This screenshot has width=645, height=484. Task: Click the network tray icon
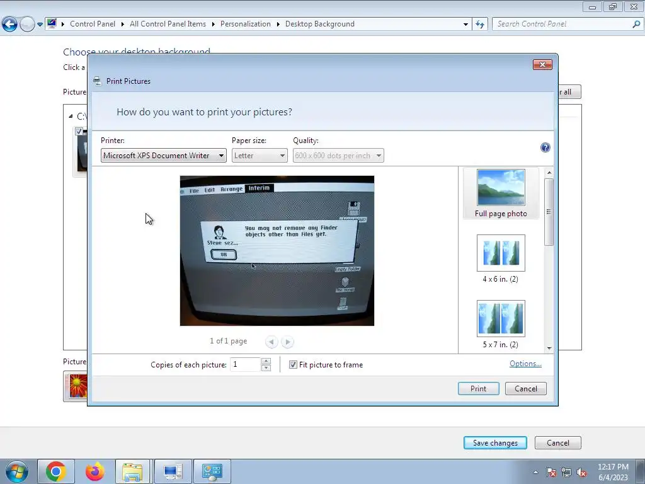pos(566,472)
